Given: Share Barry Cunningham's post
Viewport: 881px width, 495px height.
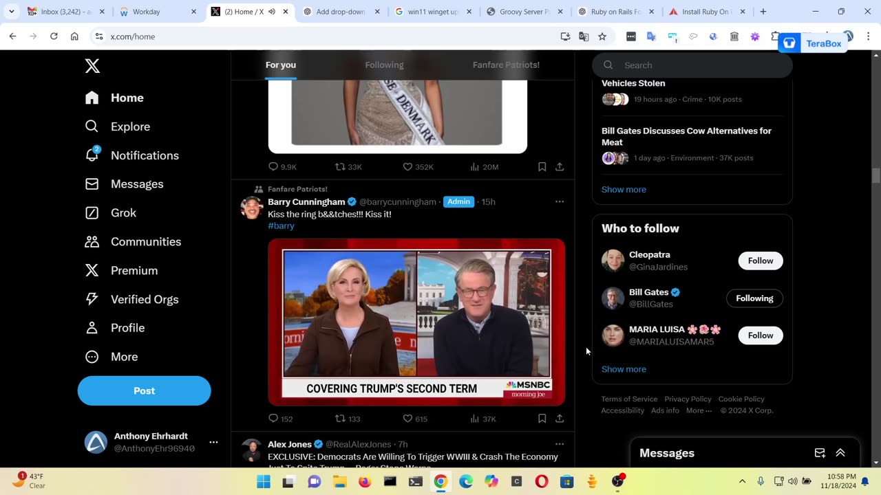Looking at the screenshot, I should pos(560,419).
